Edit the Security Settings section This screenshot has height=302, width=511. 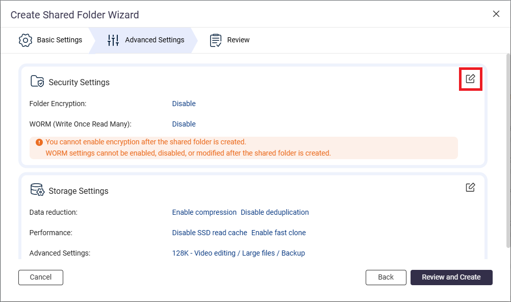click(x=470, y=79)
